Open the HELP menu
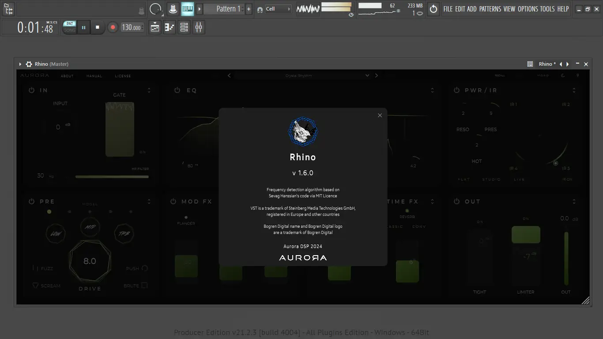The width and height of the screenshot is (603, 339). pos(563,9)
